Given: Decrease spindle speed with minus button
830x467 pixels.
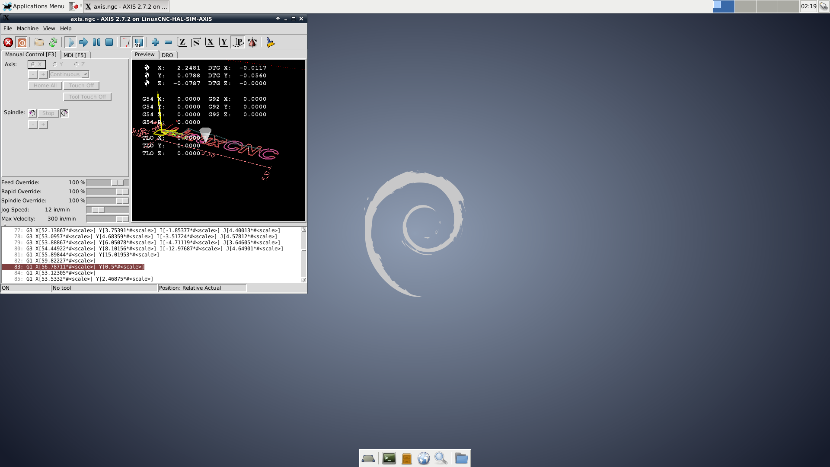Looking at the screenshot, I should (x=33, y=125).
